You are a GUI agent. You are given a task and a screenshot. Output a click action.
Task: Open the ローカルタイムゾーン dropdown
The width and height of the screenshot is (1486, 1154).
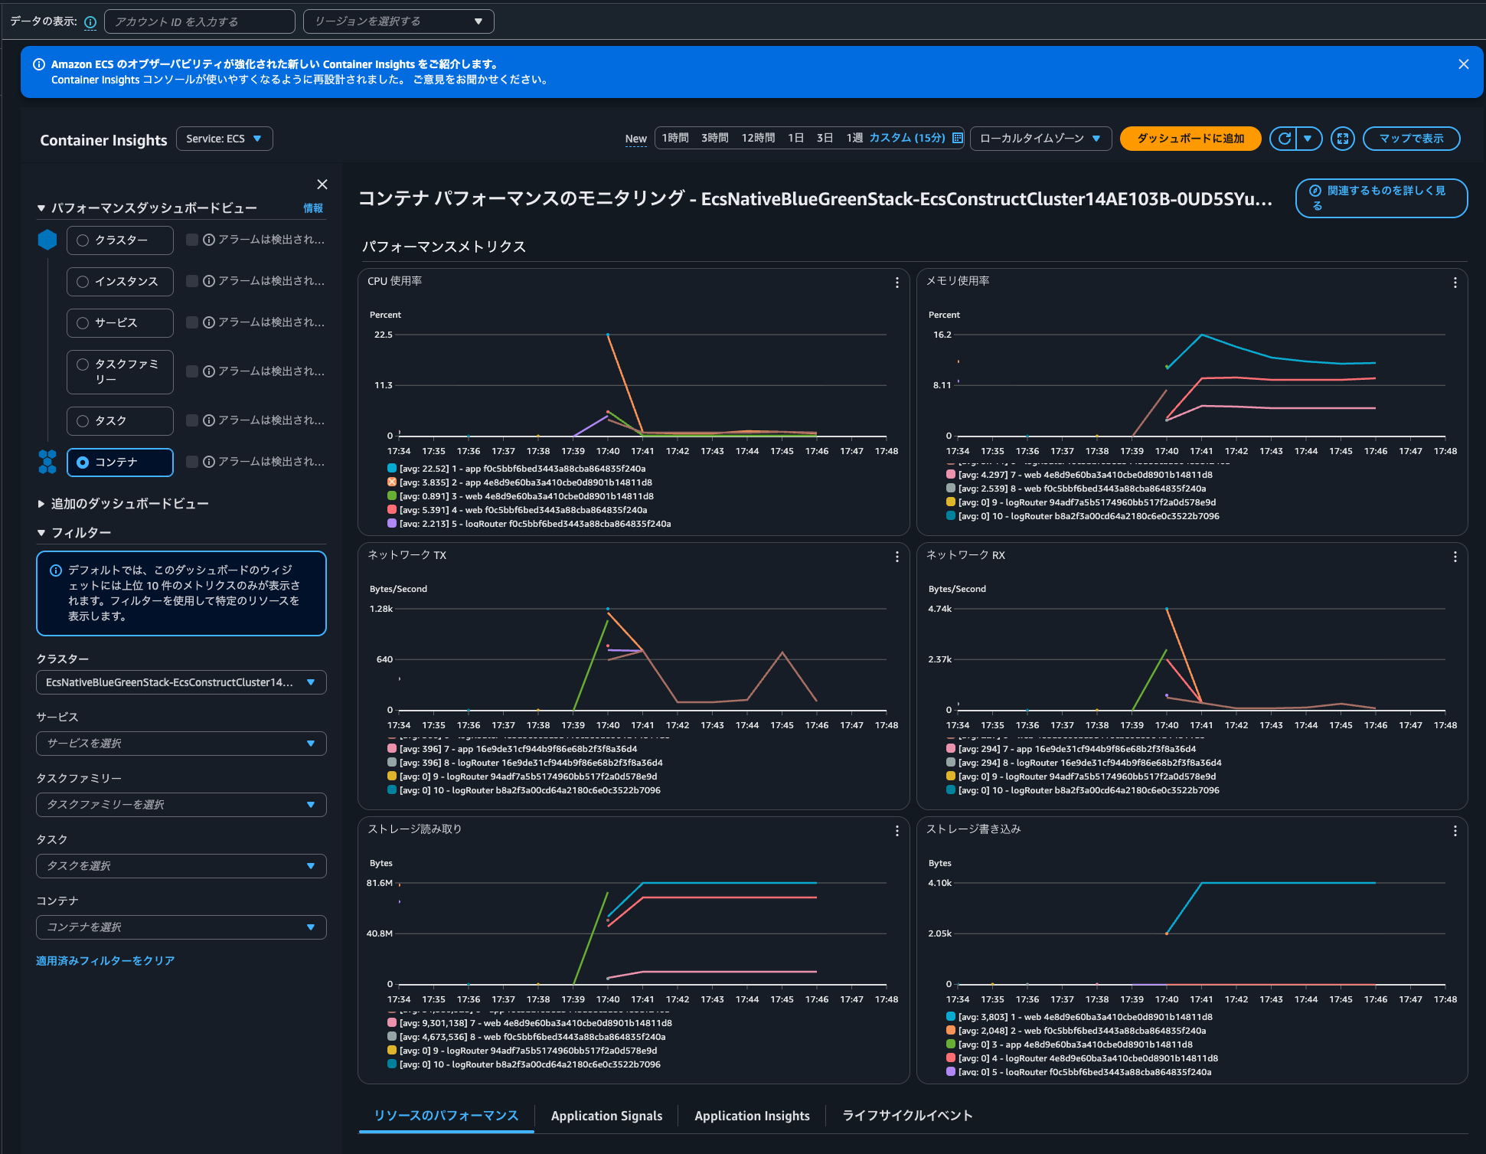pyautogui.click(x=1040, y=139)
